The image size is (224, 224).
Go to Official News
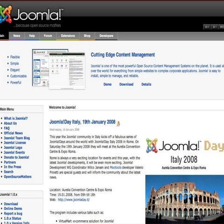click(x=13, y=133)
